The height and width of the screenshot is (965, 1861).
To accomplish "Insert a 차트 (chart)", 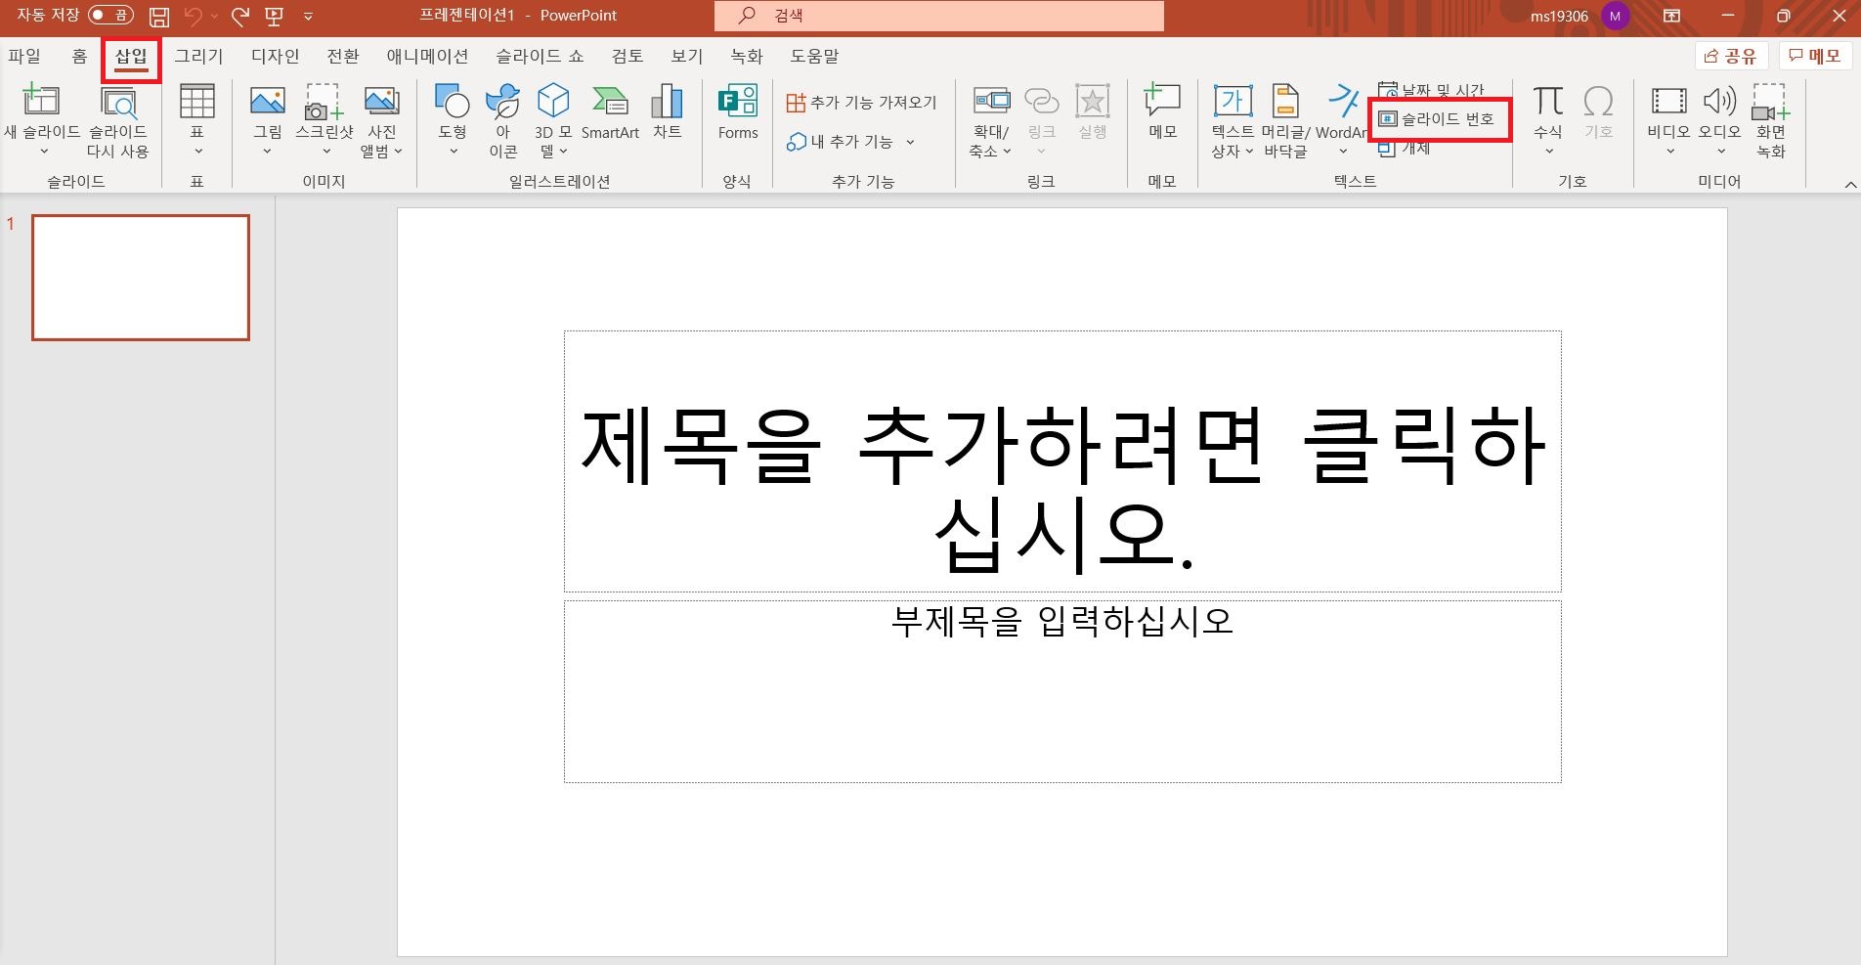I will (x=667, y=112).
